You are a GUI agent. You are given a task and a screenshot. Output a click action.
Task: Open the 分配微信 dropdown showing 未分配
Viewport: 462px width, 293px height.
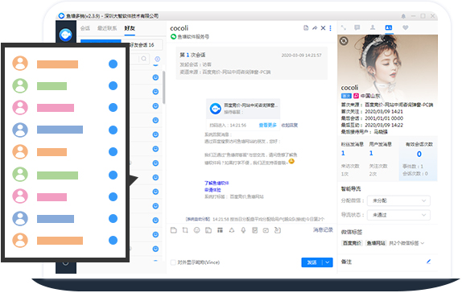click(x=398, y=200)
